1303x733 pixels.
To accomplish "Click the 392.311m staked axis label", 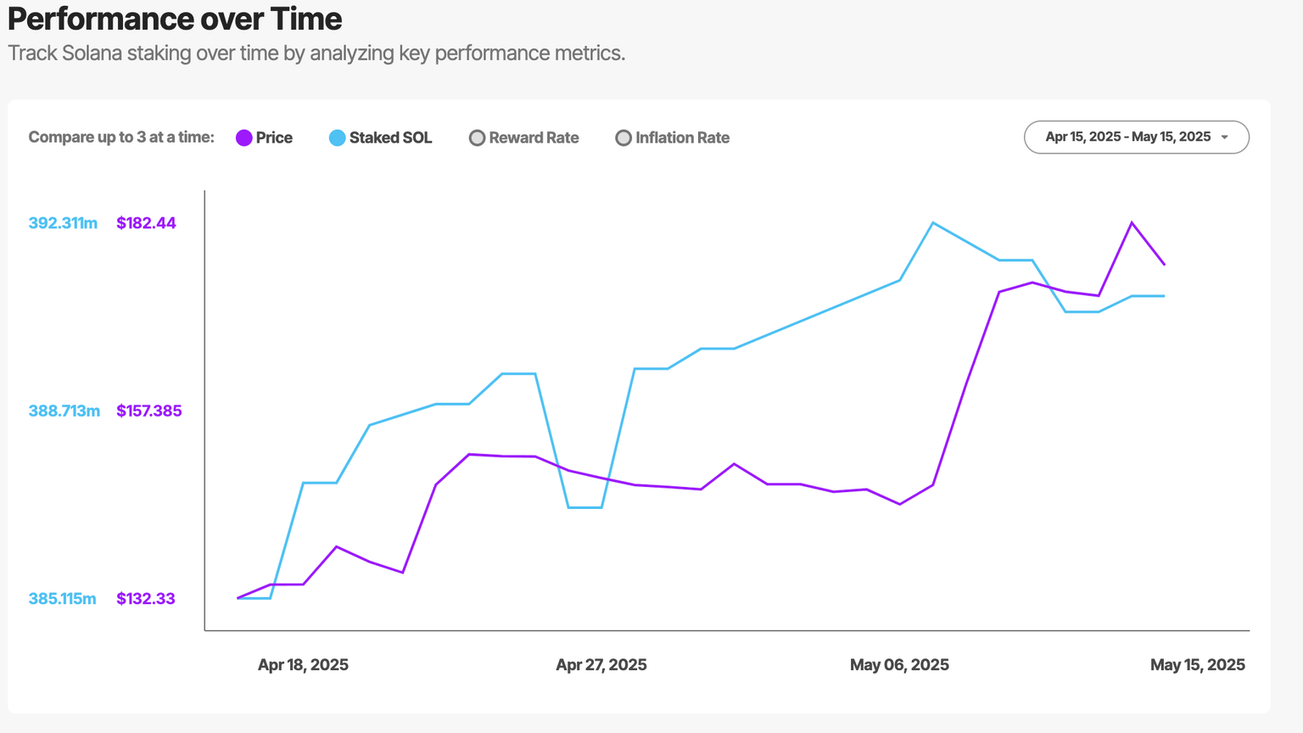I will click(x=63, y=223).
